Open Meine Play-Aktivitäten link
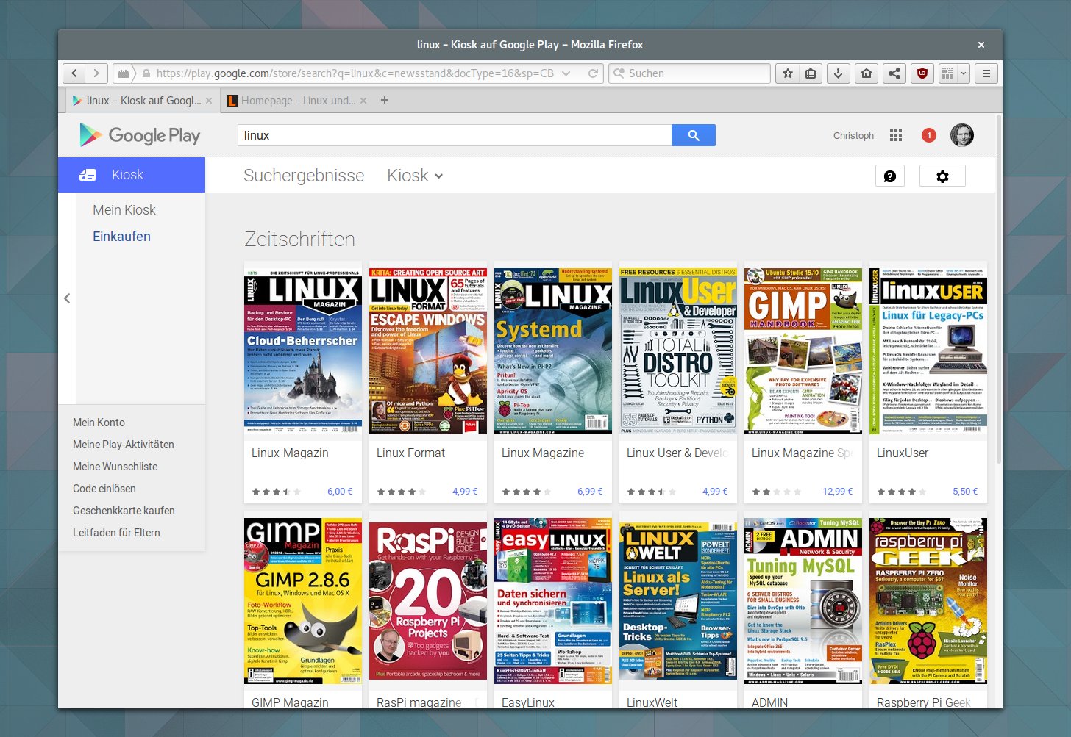The image size is (1071, 737). 124,445
